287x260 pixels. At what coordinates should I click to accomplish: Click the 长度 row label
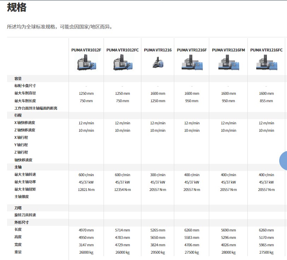18,230
